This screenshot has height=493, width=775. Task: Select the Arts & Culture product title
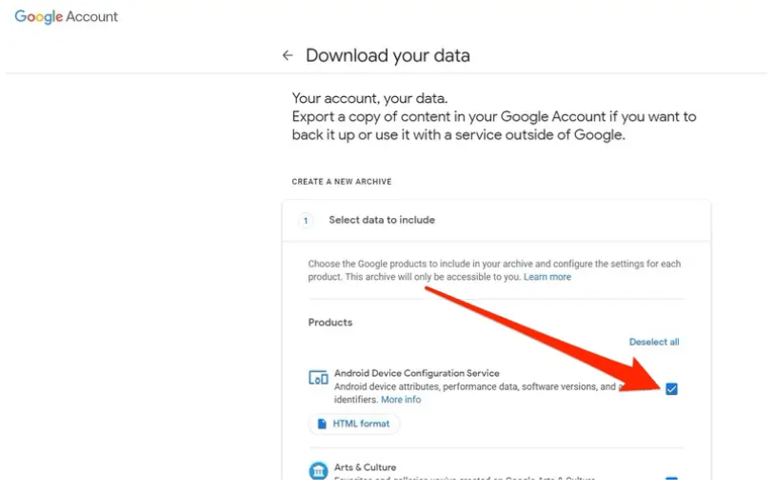(x=365, y=467)
